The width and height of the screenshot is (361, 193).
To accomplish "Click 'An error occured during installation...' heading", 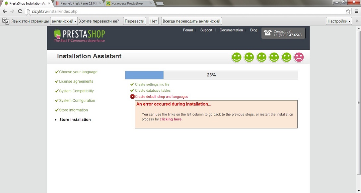I will pos(174,104).
